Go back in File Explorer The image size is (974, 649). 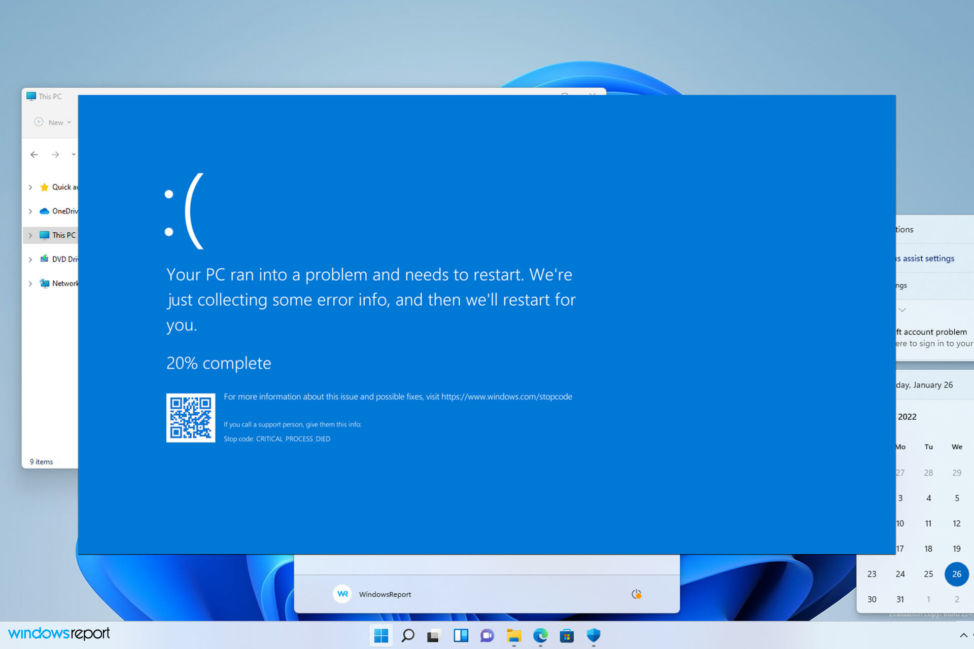(x=34, y=155)
